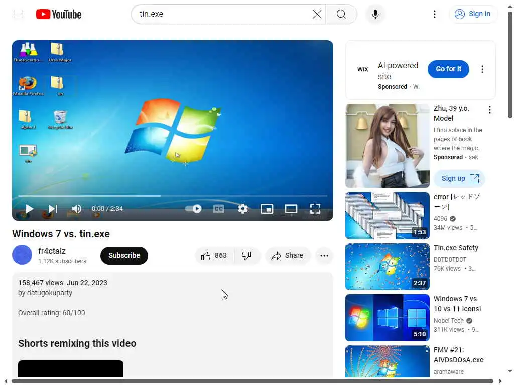Screen dimensions: 514x385
Task: Seek along the video progress bar
Action: [x=173, y=196]
